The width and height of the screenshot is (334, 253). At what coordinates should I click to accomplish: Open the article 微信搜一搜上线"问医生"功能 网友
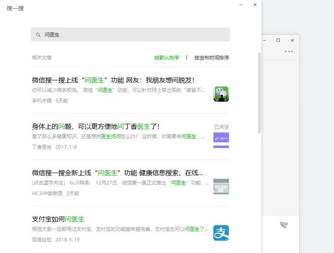click(x=113, y=80)
